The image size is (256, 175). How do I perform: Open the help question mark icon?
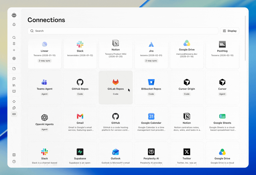(14, 161)
